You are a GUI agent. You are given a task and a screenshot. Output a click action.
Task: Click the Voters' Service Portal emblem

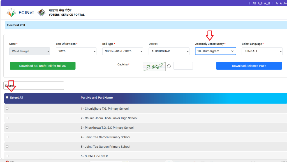click(x=41, y=12)
